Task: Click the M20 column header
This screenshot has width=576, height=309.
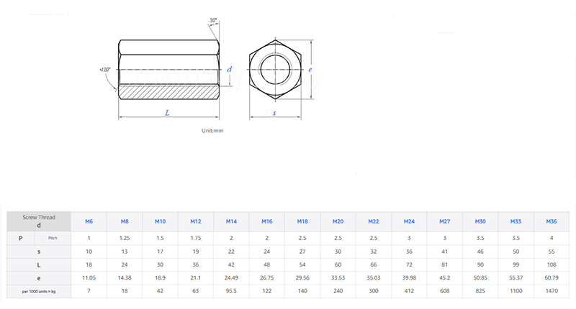Action: pos(338,221)
